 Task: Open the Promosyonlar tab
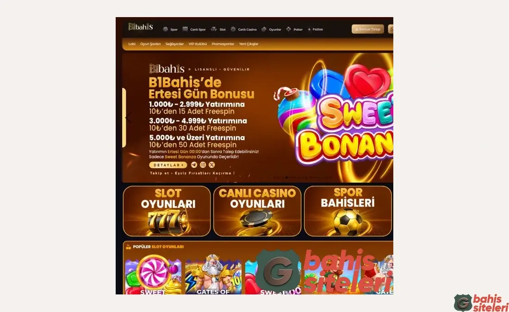pyautogui.click(x=223, y=44)
